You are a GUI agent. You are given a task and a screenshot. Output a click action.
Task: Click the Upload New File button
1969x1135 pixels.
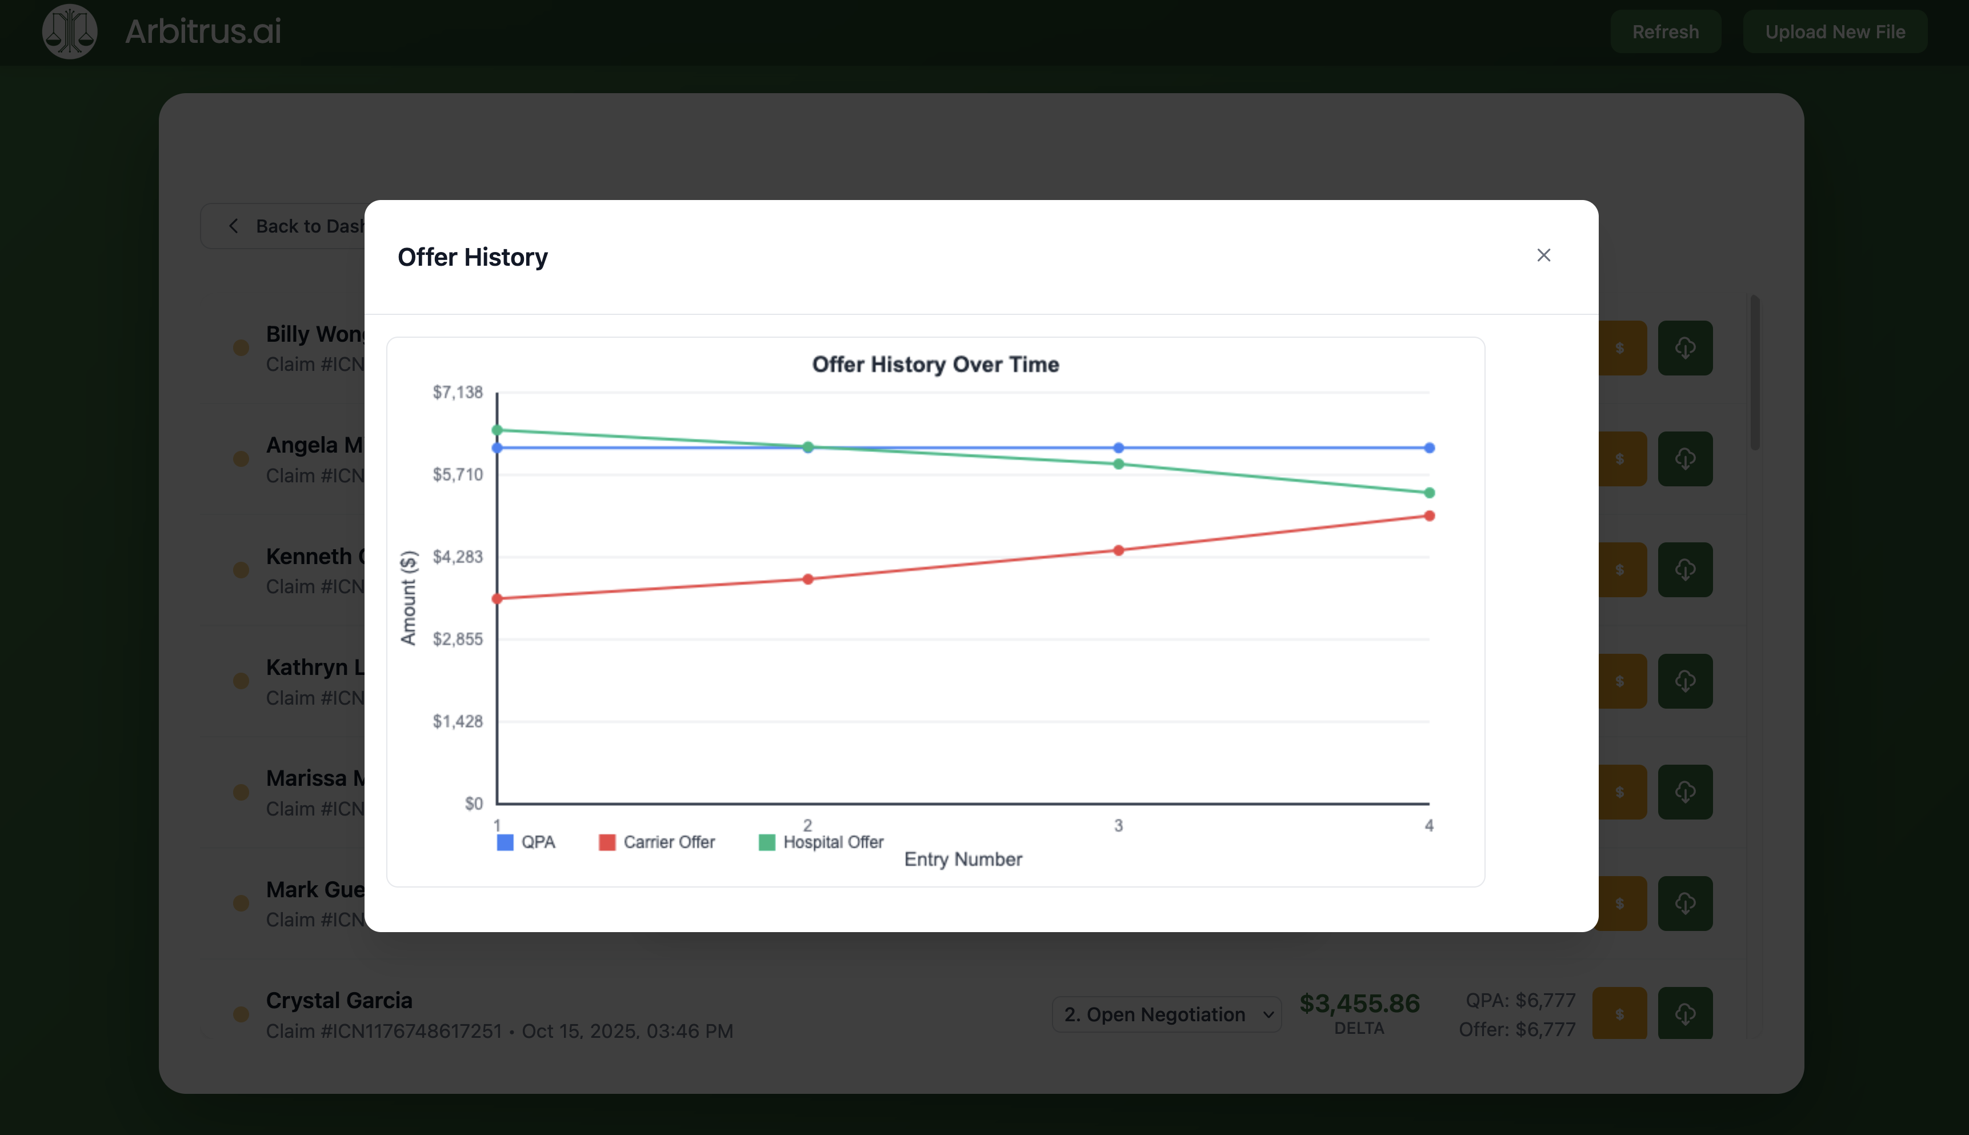coord(1834,31)
